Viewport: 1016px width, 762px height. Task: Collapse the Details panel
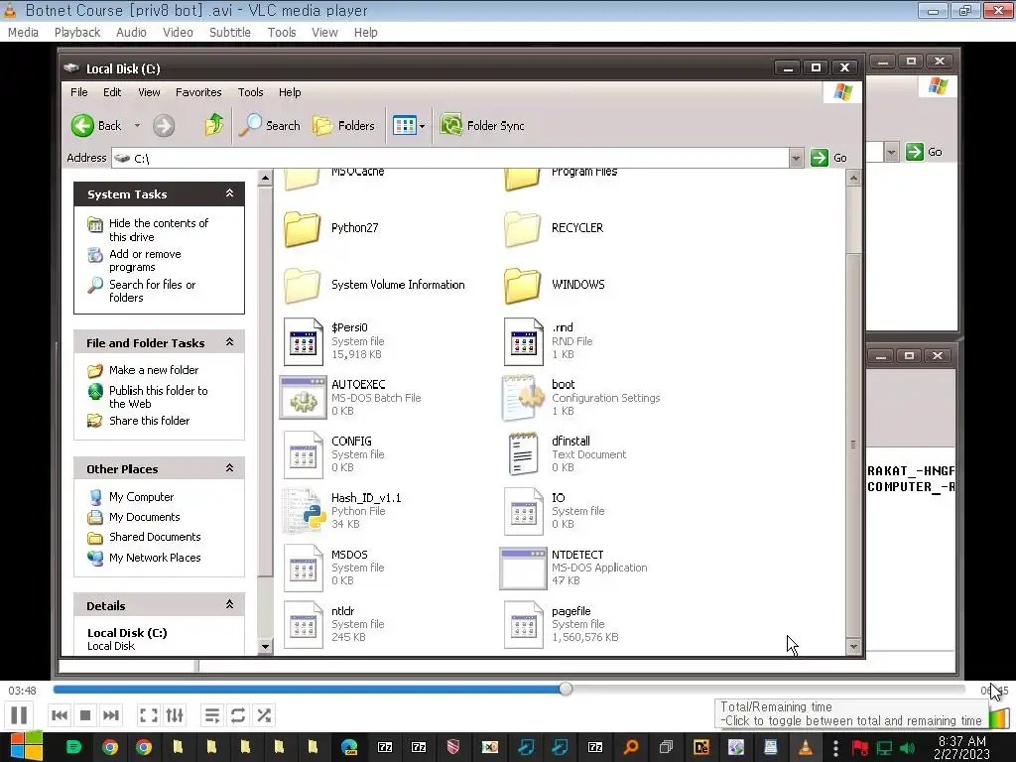coord(229,604)
